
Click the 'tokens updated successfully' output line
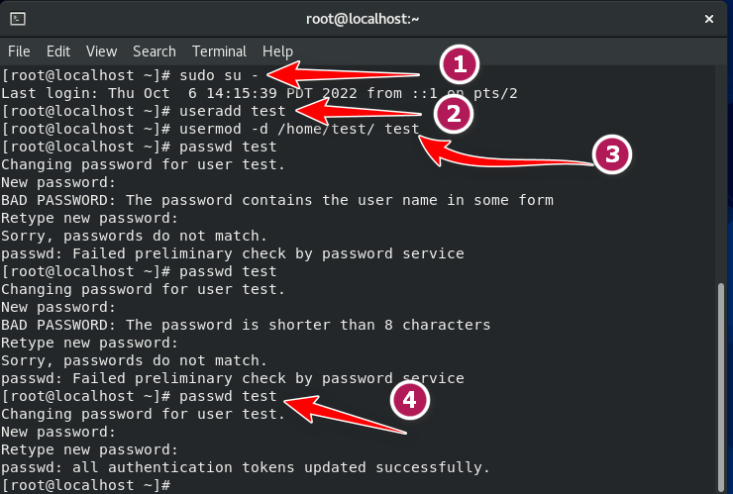pyautogui.click(x=246, y=467)
